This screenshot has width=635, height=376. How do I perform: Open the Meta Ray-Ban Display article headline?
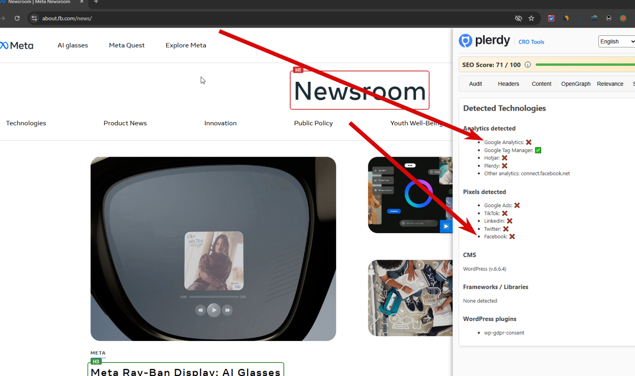[186, 372]
